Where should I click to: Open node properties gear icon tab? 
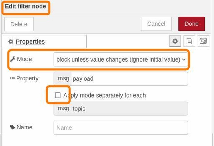pos(175,41)
